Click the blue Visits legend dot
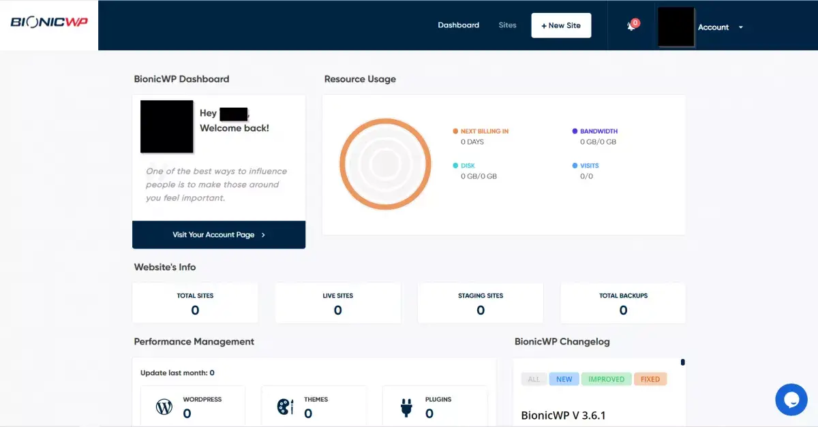Screen dimensions: 818x427 click(x=575, y=165)
